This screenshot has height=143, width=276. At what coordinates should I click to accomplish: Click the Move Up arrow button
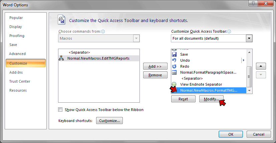pyautogui.click(x=261, y=66)
